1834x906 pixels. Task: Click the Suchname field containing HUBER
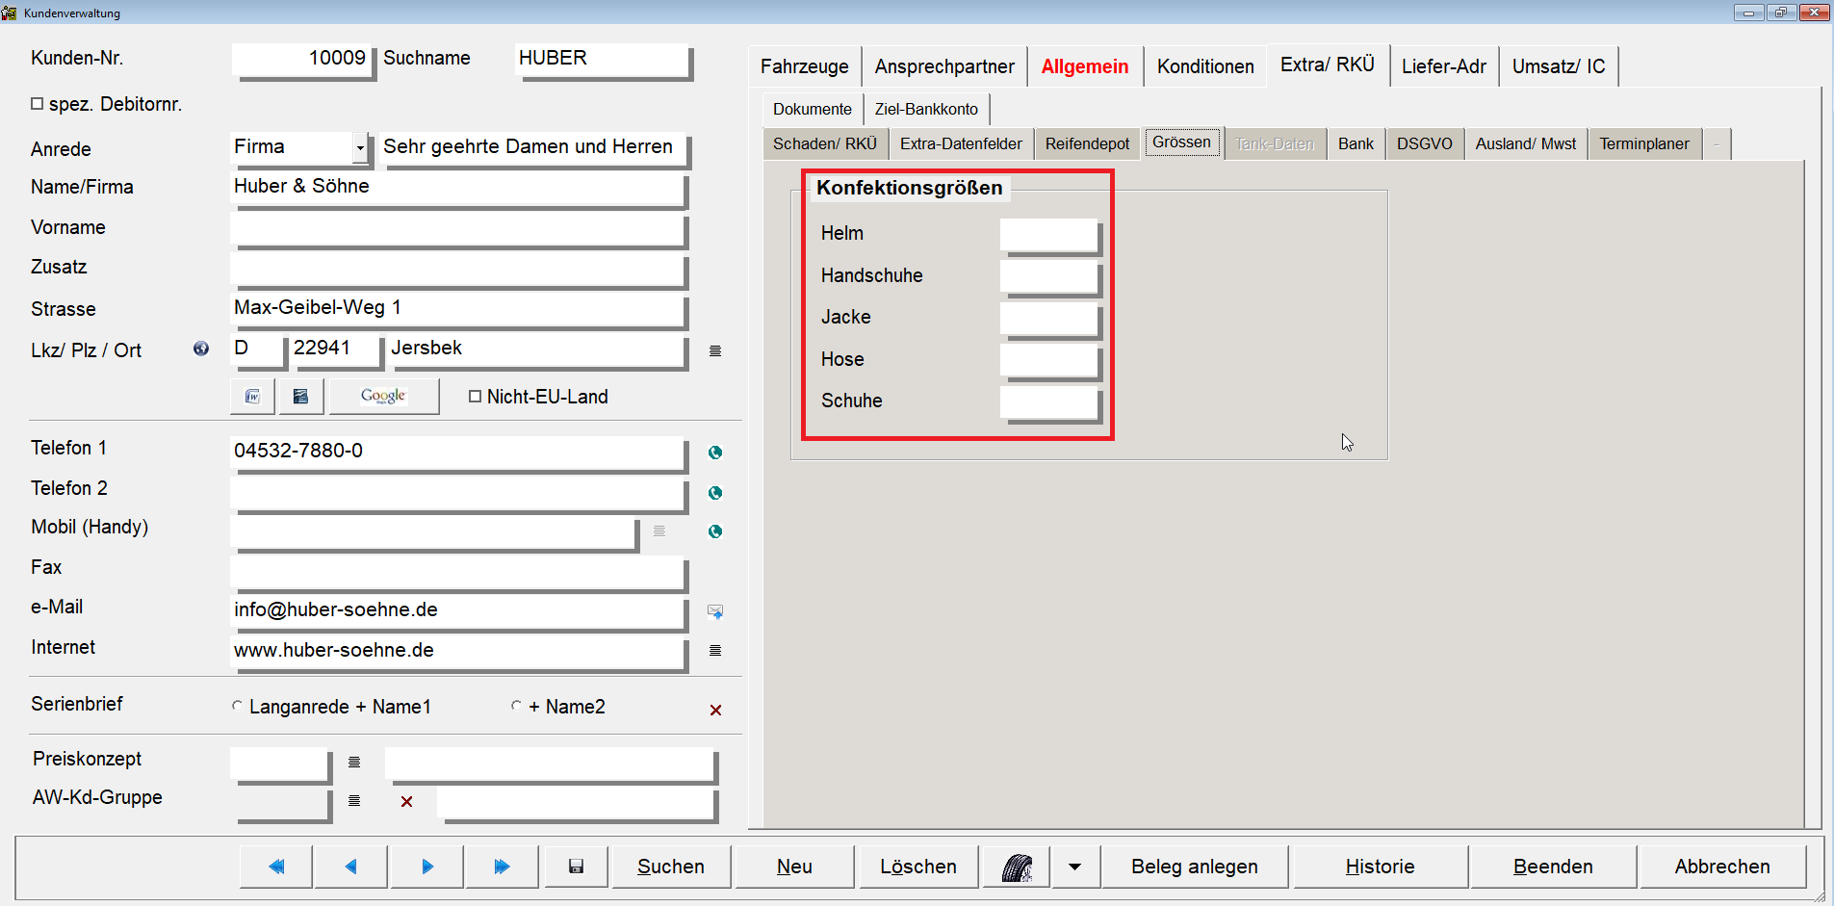(x=602, y=59)
